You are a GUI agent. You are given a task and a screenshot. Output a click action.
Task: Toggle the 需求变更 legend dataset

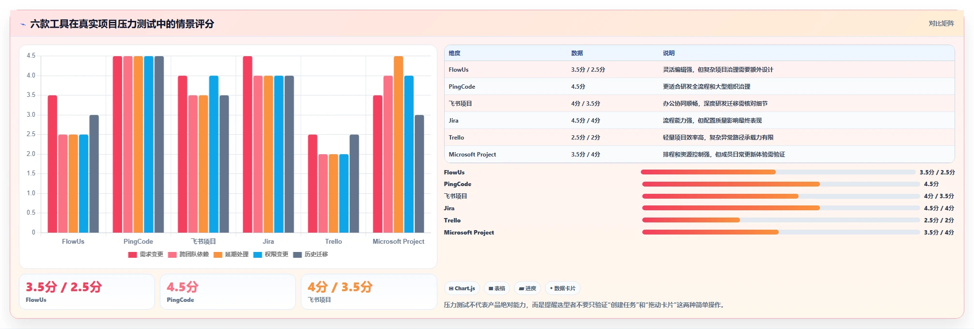point(146,254)
